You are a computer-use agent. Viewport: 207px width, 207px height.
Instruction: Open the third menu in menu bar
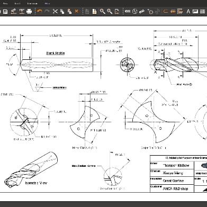(32, 3)
